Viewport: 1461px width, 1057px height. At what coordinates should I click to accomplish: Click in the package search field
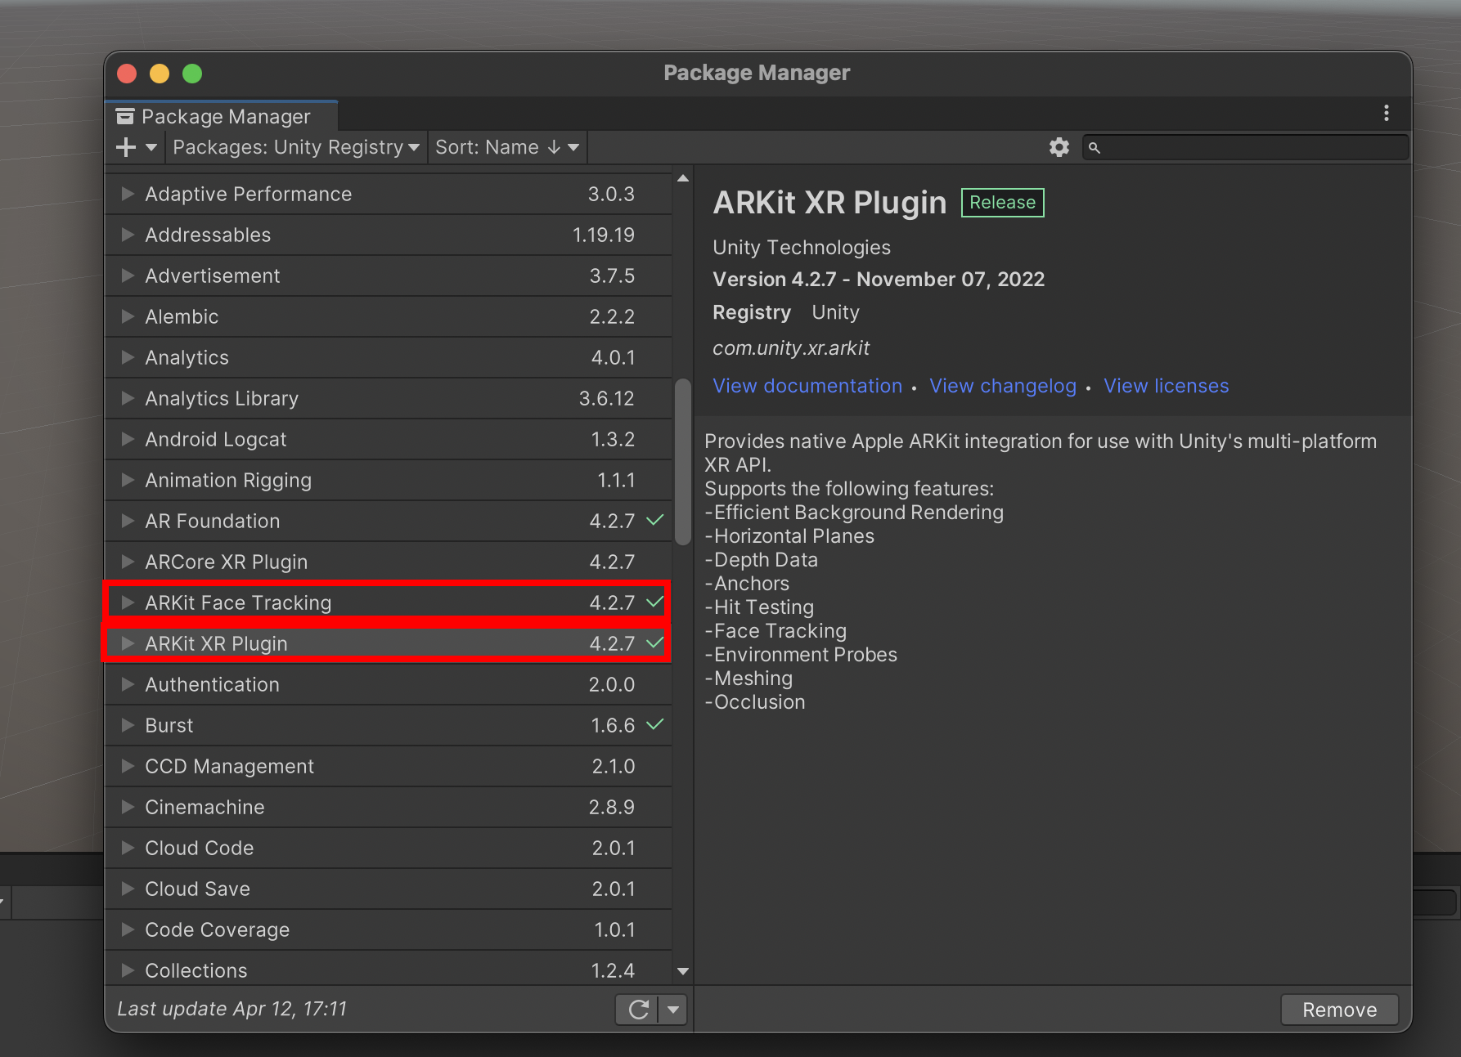tap(1245, 147)
